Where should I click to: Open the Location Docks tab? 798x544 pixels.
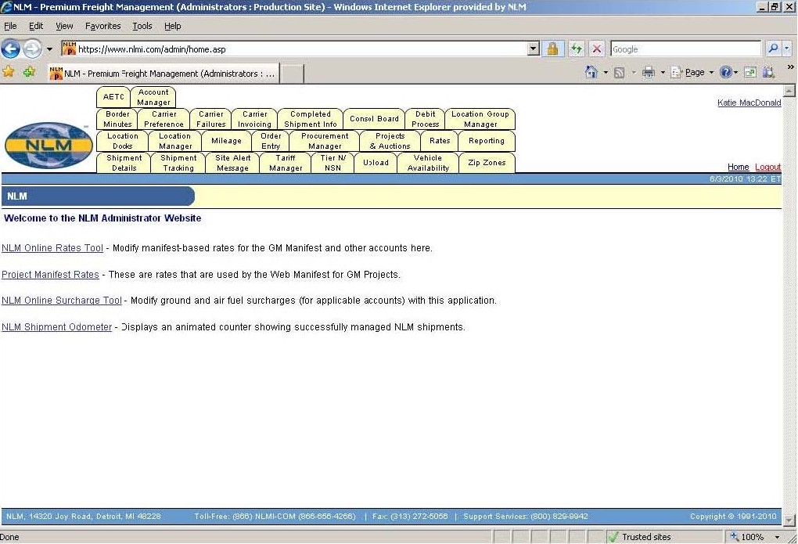[123, 141]
